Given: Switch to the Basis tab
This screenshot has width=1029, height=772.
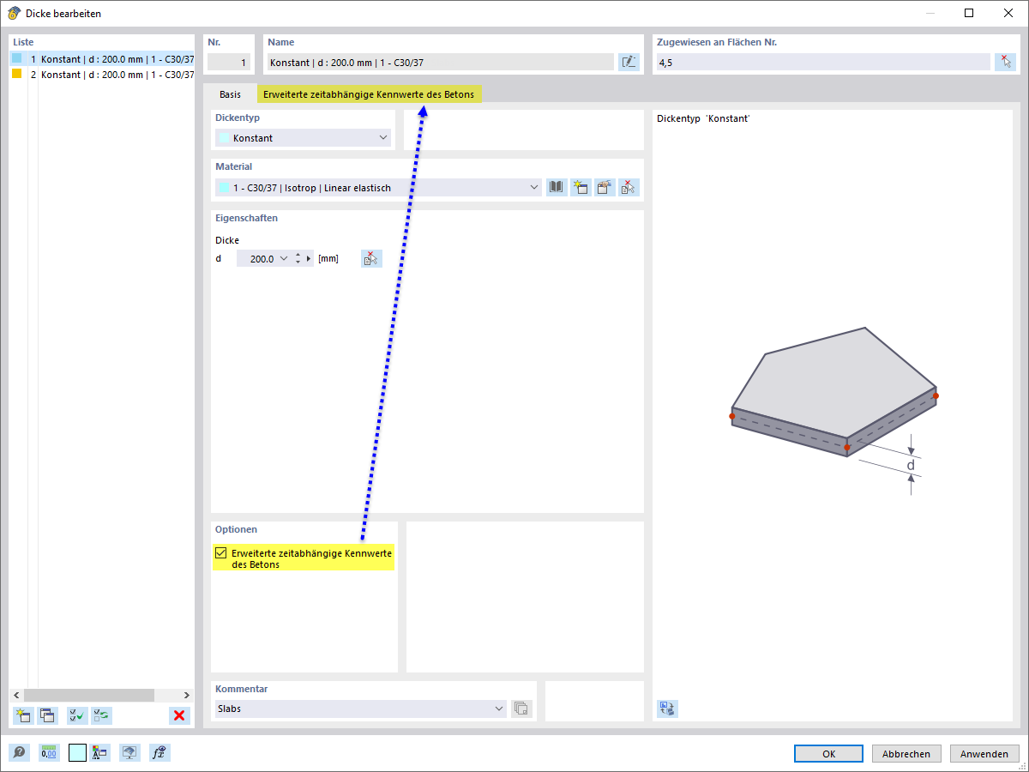Looking at the screenshot, I should [229, 94].
